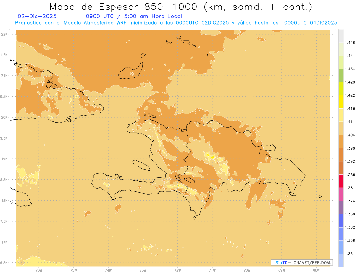This screenshot has width=355, height=274.
Task: Click the legend value '1.41'
Action: (349, 122)
